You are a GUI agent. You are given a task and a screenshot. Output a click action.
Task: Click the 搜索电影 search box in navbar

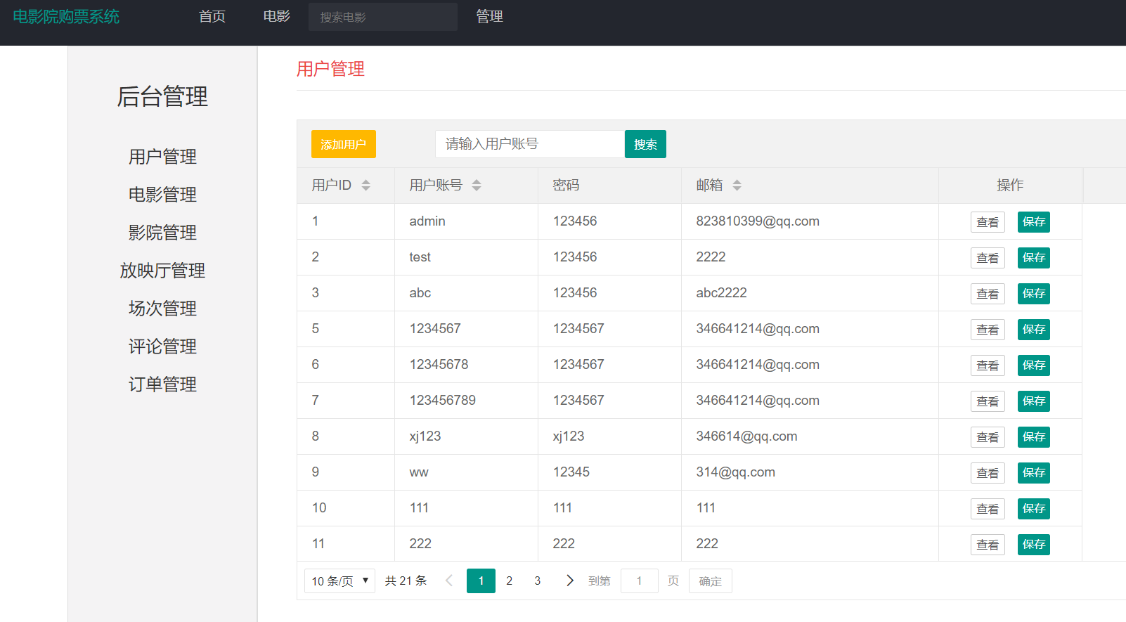[382, 17]
